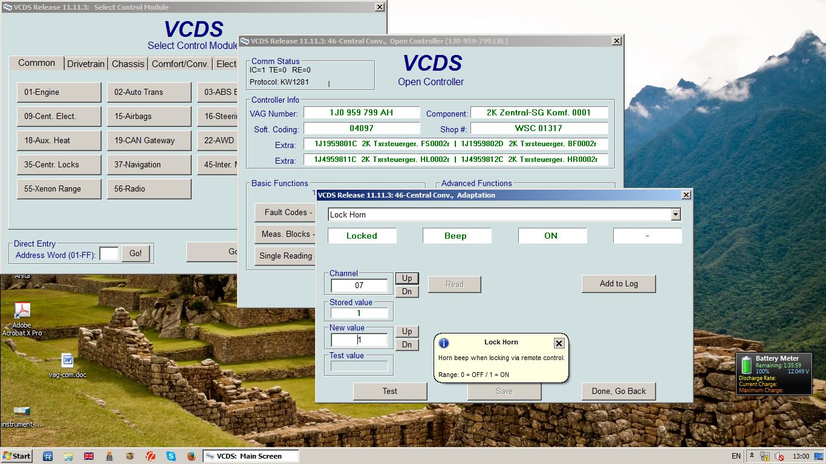The height and width of the screenshot is (464, 826).
Task: Close the Lock Horn info balloon
Action: coord(559,343)
